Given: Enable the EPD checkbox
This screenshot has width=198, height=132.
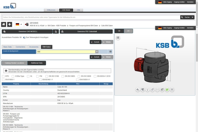Looking at the screenshot, I should click(3, 76).
